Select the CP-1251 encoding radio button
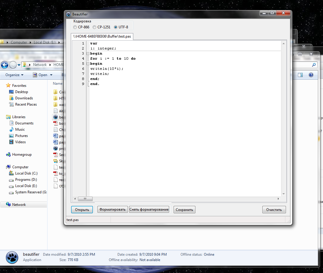Screen dimensions: 323x273 (94, 27)
